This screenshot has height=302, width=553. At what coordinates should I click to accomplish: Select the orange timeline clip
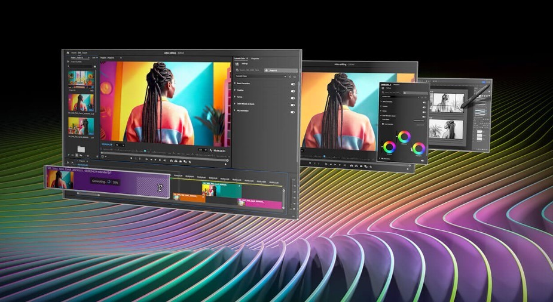click(189, 198)
